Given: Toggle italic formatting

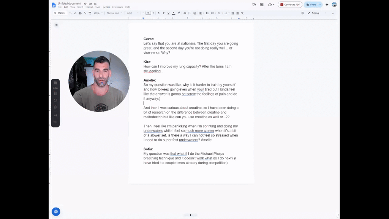Looking at the screenshot, I should tap(163, 13).
